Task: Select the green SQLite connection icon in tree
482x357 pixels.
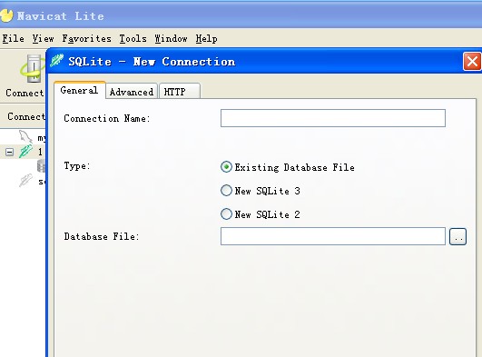Action: 25,152
